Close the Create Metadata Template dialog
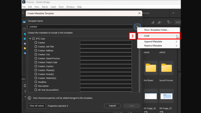The width and height of the screenshot is (201, 113). pyautogui.click(x=139, y=13)
